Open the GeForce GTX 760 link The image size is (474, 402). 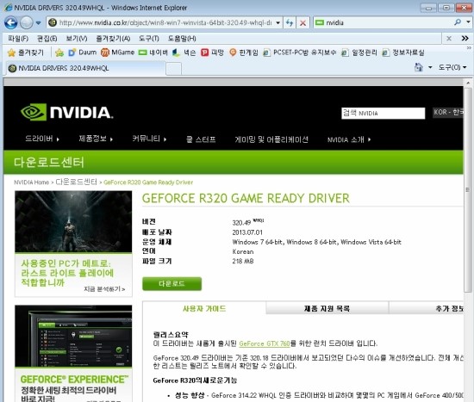point(265,343)
